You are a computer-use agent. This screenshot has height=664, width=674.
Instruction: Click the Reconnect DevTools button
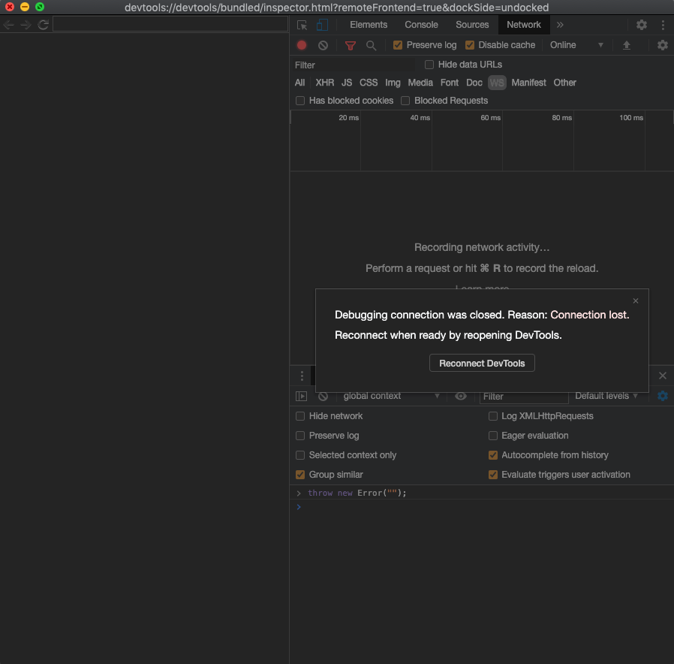point(482,363)
